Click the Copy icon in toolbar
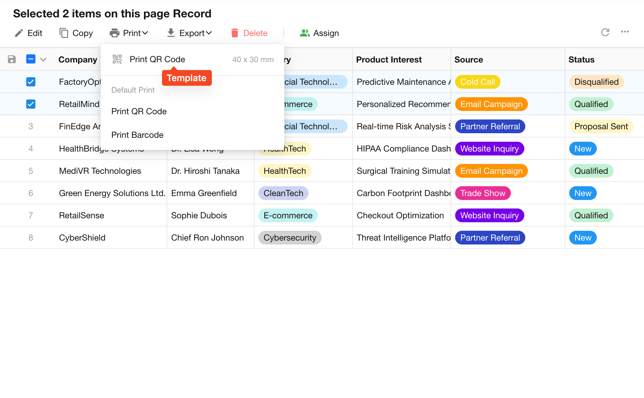The height and width of the screenshot is (398, 644). coord(64,33)
